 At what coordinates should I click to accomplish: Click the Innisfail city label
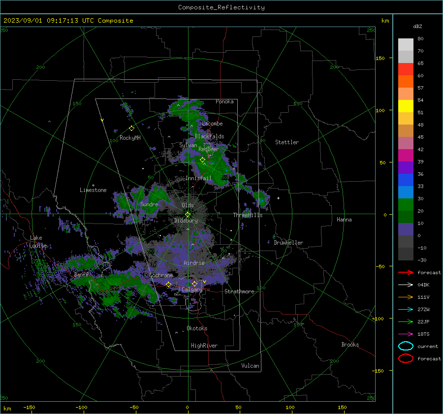198,178
